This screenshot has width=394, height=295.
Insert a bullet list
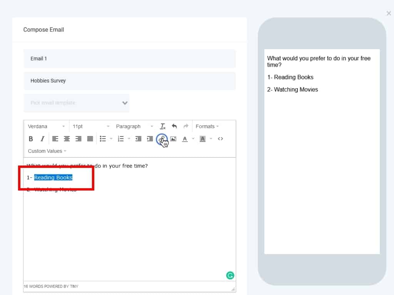coord(103,139)
